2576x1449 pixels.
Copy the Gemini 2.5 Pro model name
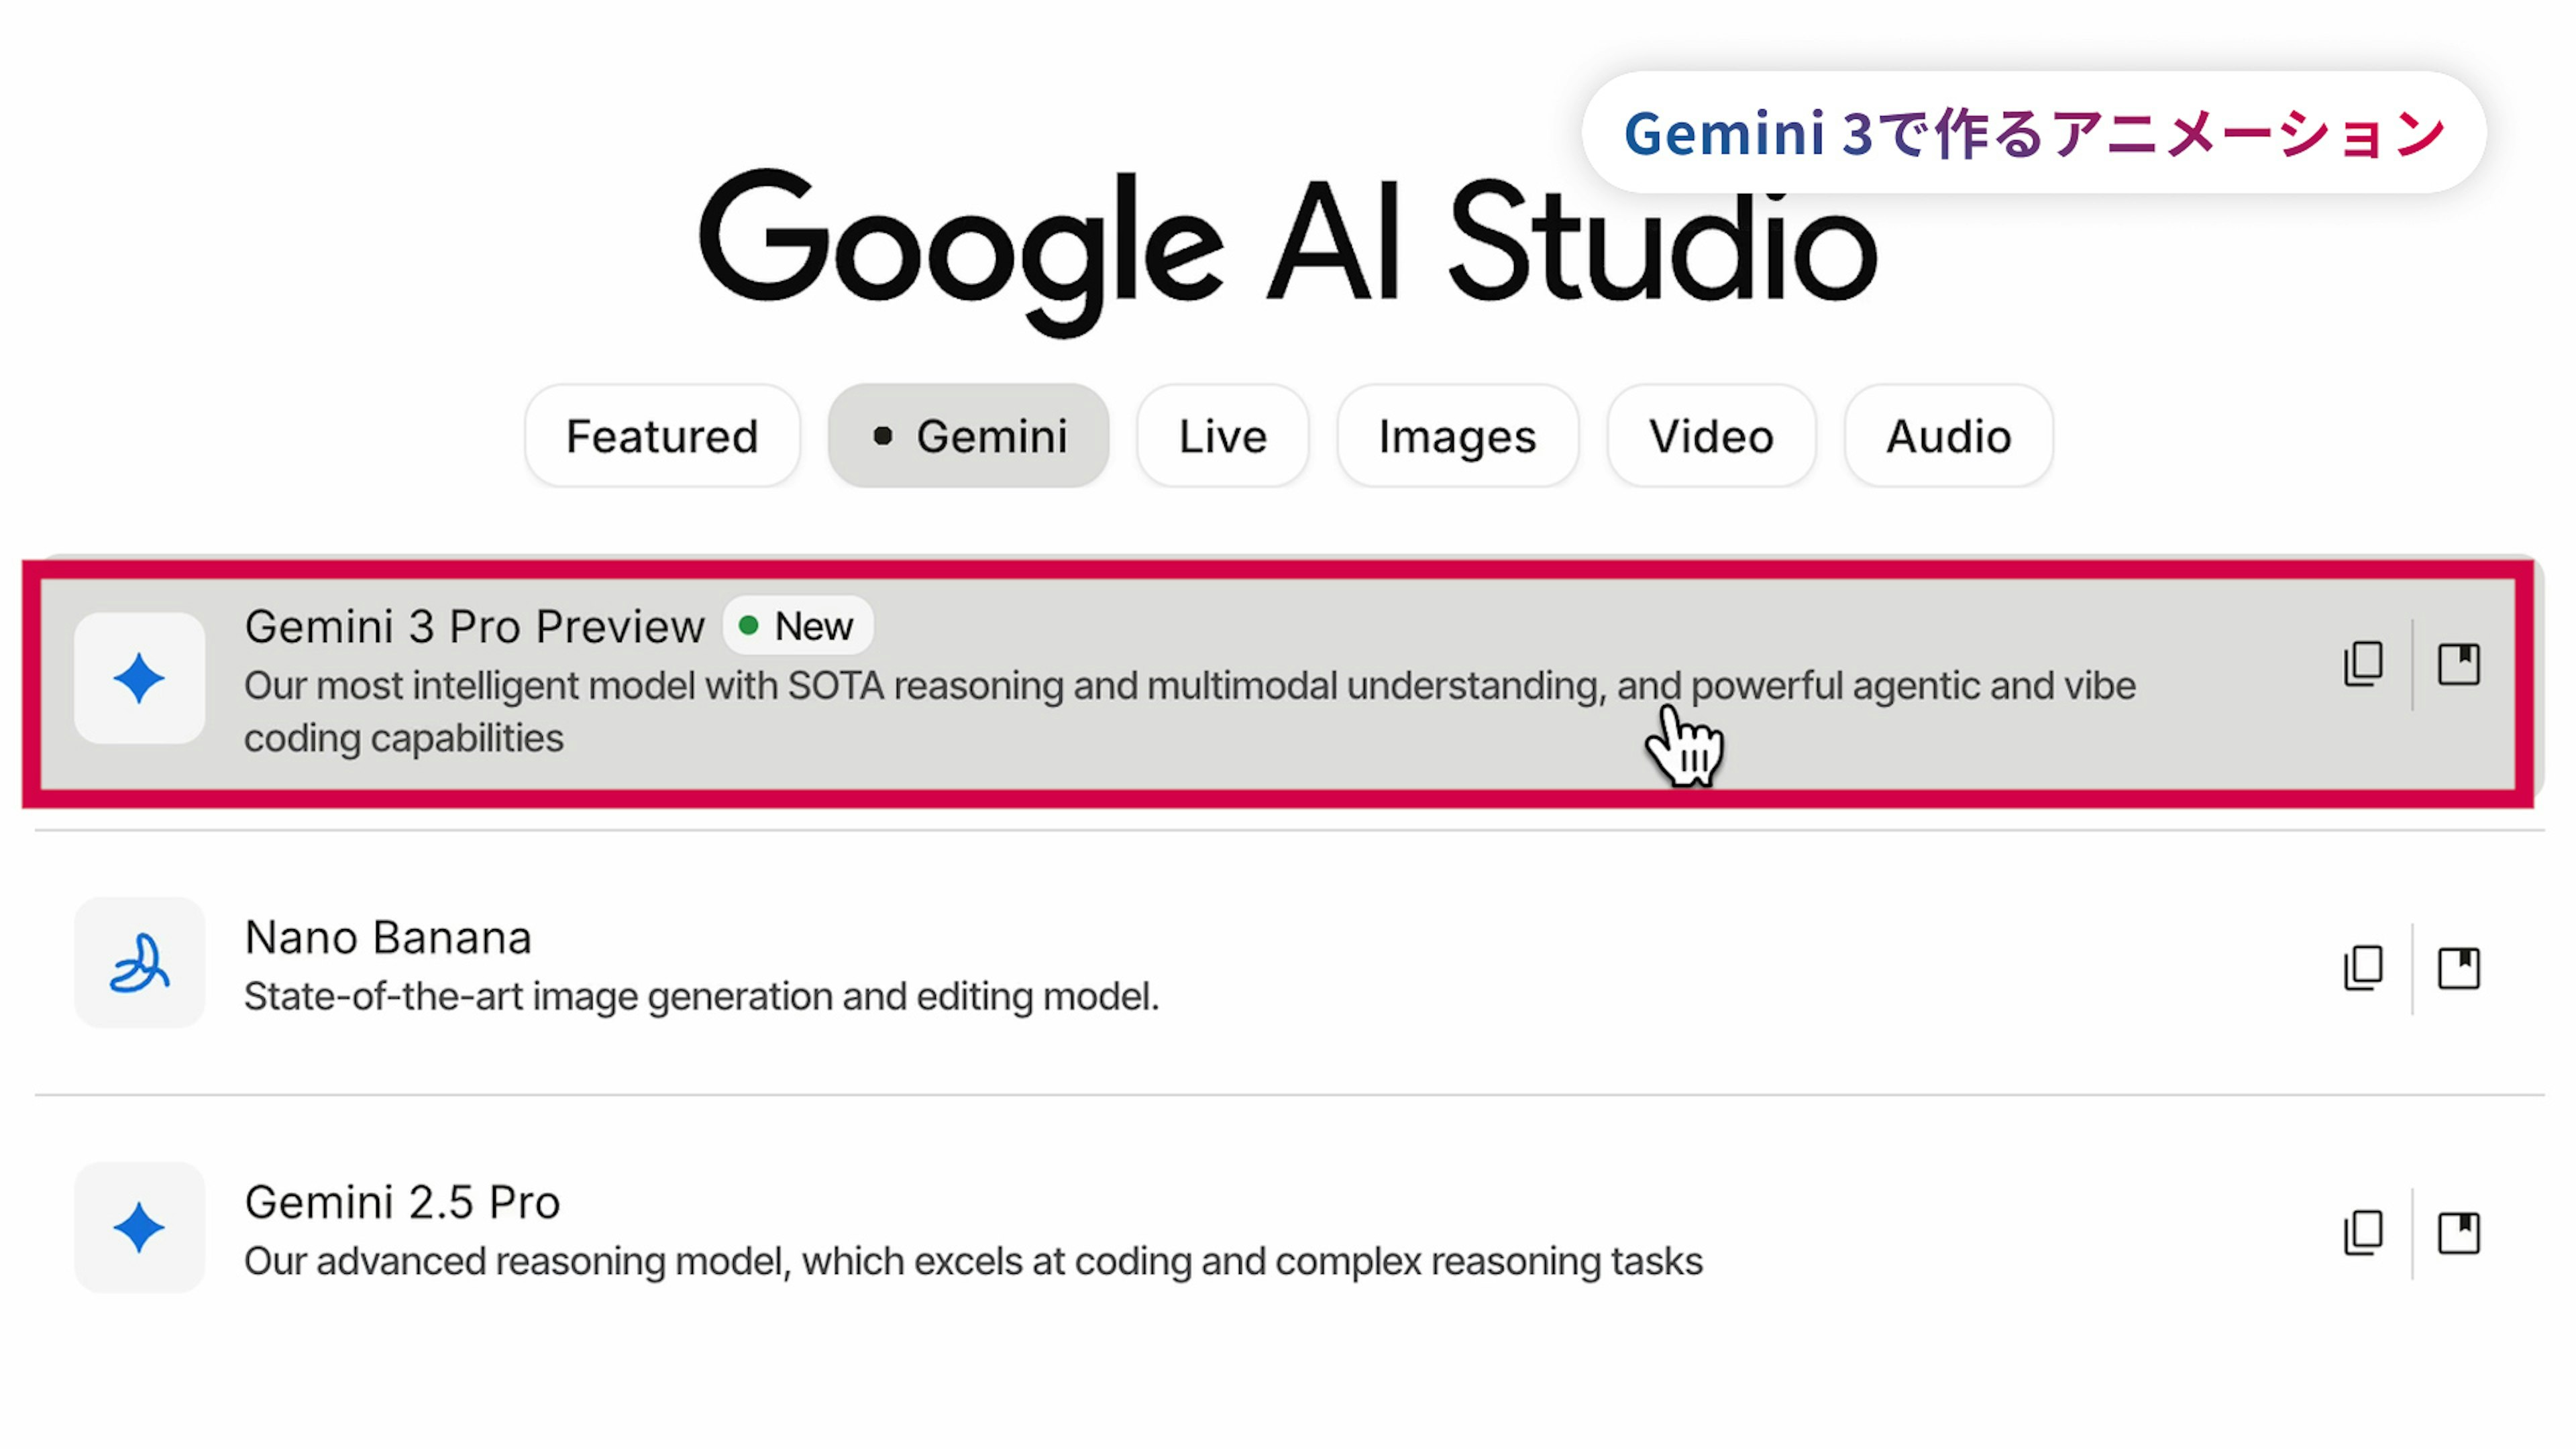[2363, 1233]
